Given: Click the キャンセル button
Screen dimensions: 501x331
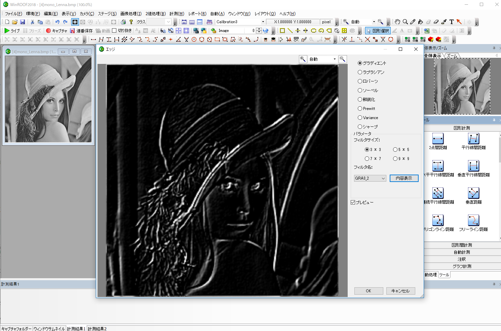Looking at the screenshot, I should point(400,291).
